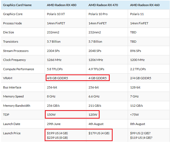Click the "$119 US (4 GB)?" price

(x=141, y=138)
